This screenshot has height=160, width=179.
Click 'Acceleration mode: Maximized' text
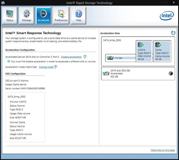pos(21,67)
